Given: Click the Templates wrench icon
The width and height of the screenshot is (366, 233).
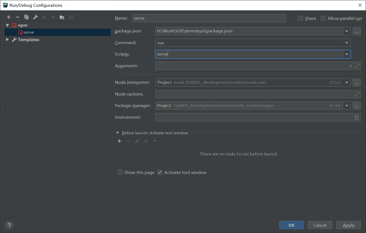Looking at the screenshot, I should click(14, 39).
